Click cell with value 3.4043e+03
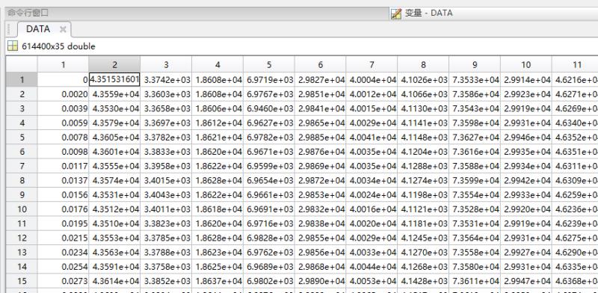 click(166, 195)
